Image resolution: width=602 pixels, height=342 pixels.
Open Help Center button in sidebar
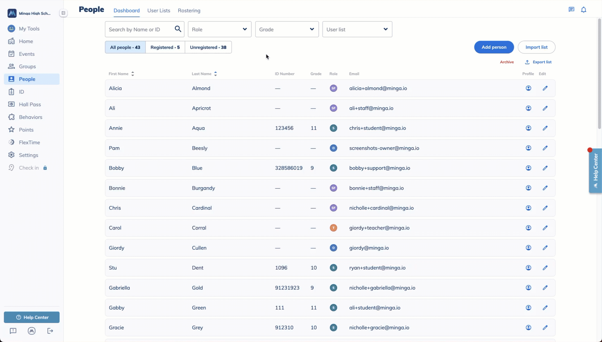click(x=32, y=317)
